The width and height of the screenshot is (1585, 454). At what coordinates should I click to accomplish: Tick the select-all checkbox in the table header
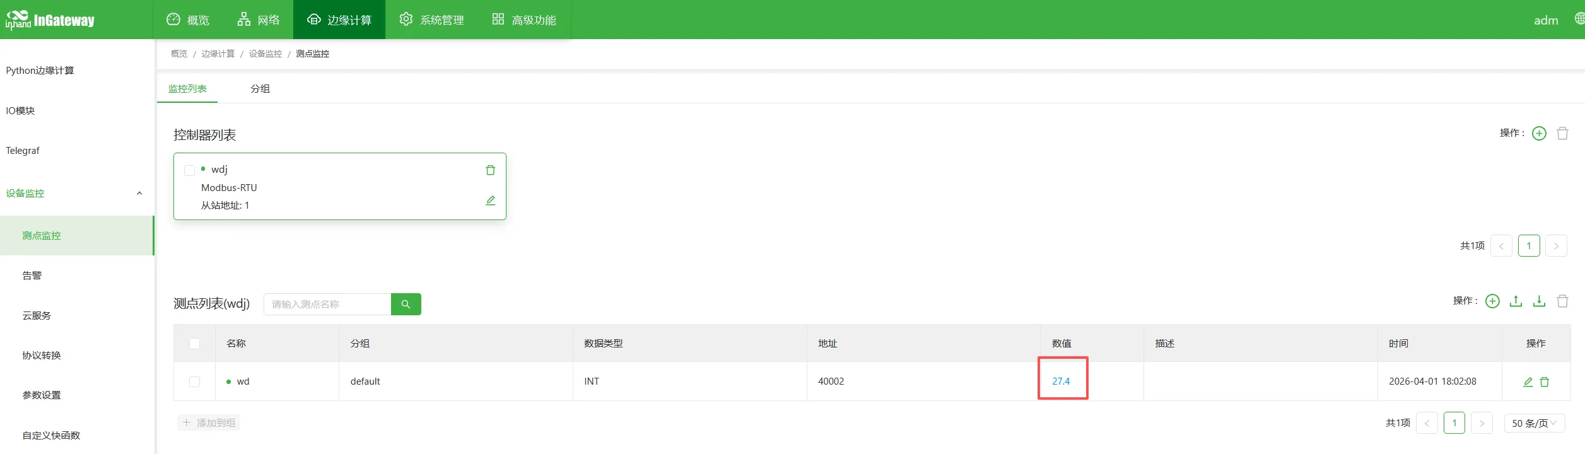(194, 344)
